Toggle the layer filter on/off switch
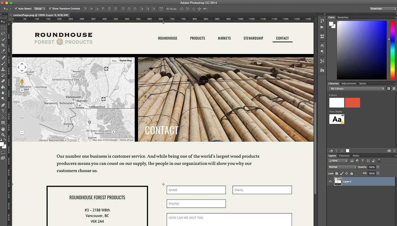Viewport: 397px width, 226px height. coord(379,161)
